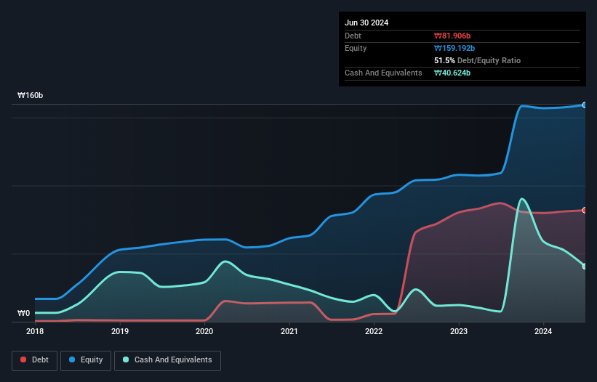Click the ₩159.192b equity value
The width and height of the screenshot is (597, 382).
coord(454,48)
